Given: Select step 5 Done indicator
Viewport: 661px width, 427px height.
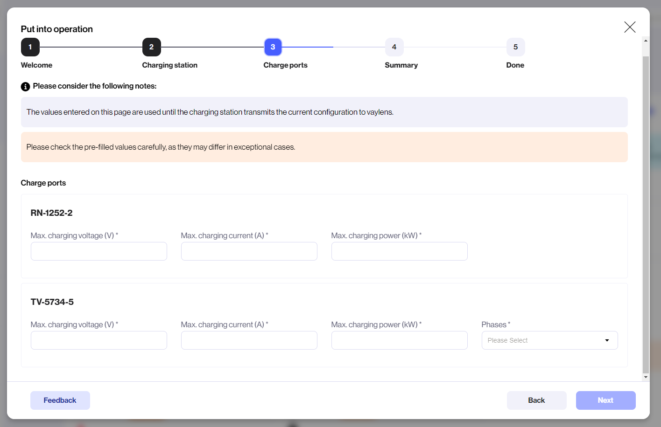Looking at the screenshot, I should [x=516, y=47].
